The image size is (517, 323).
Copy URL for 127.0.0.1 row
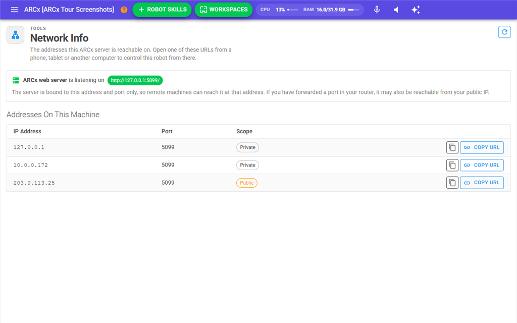tap(482, 147)
